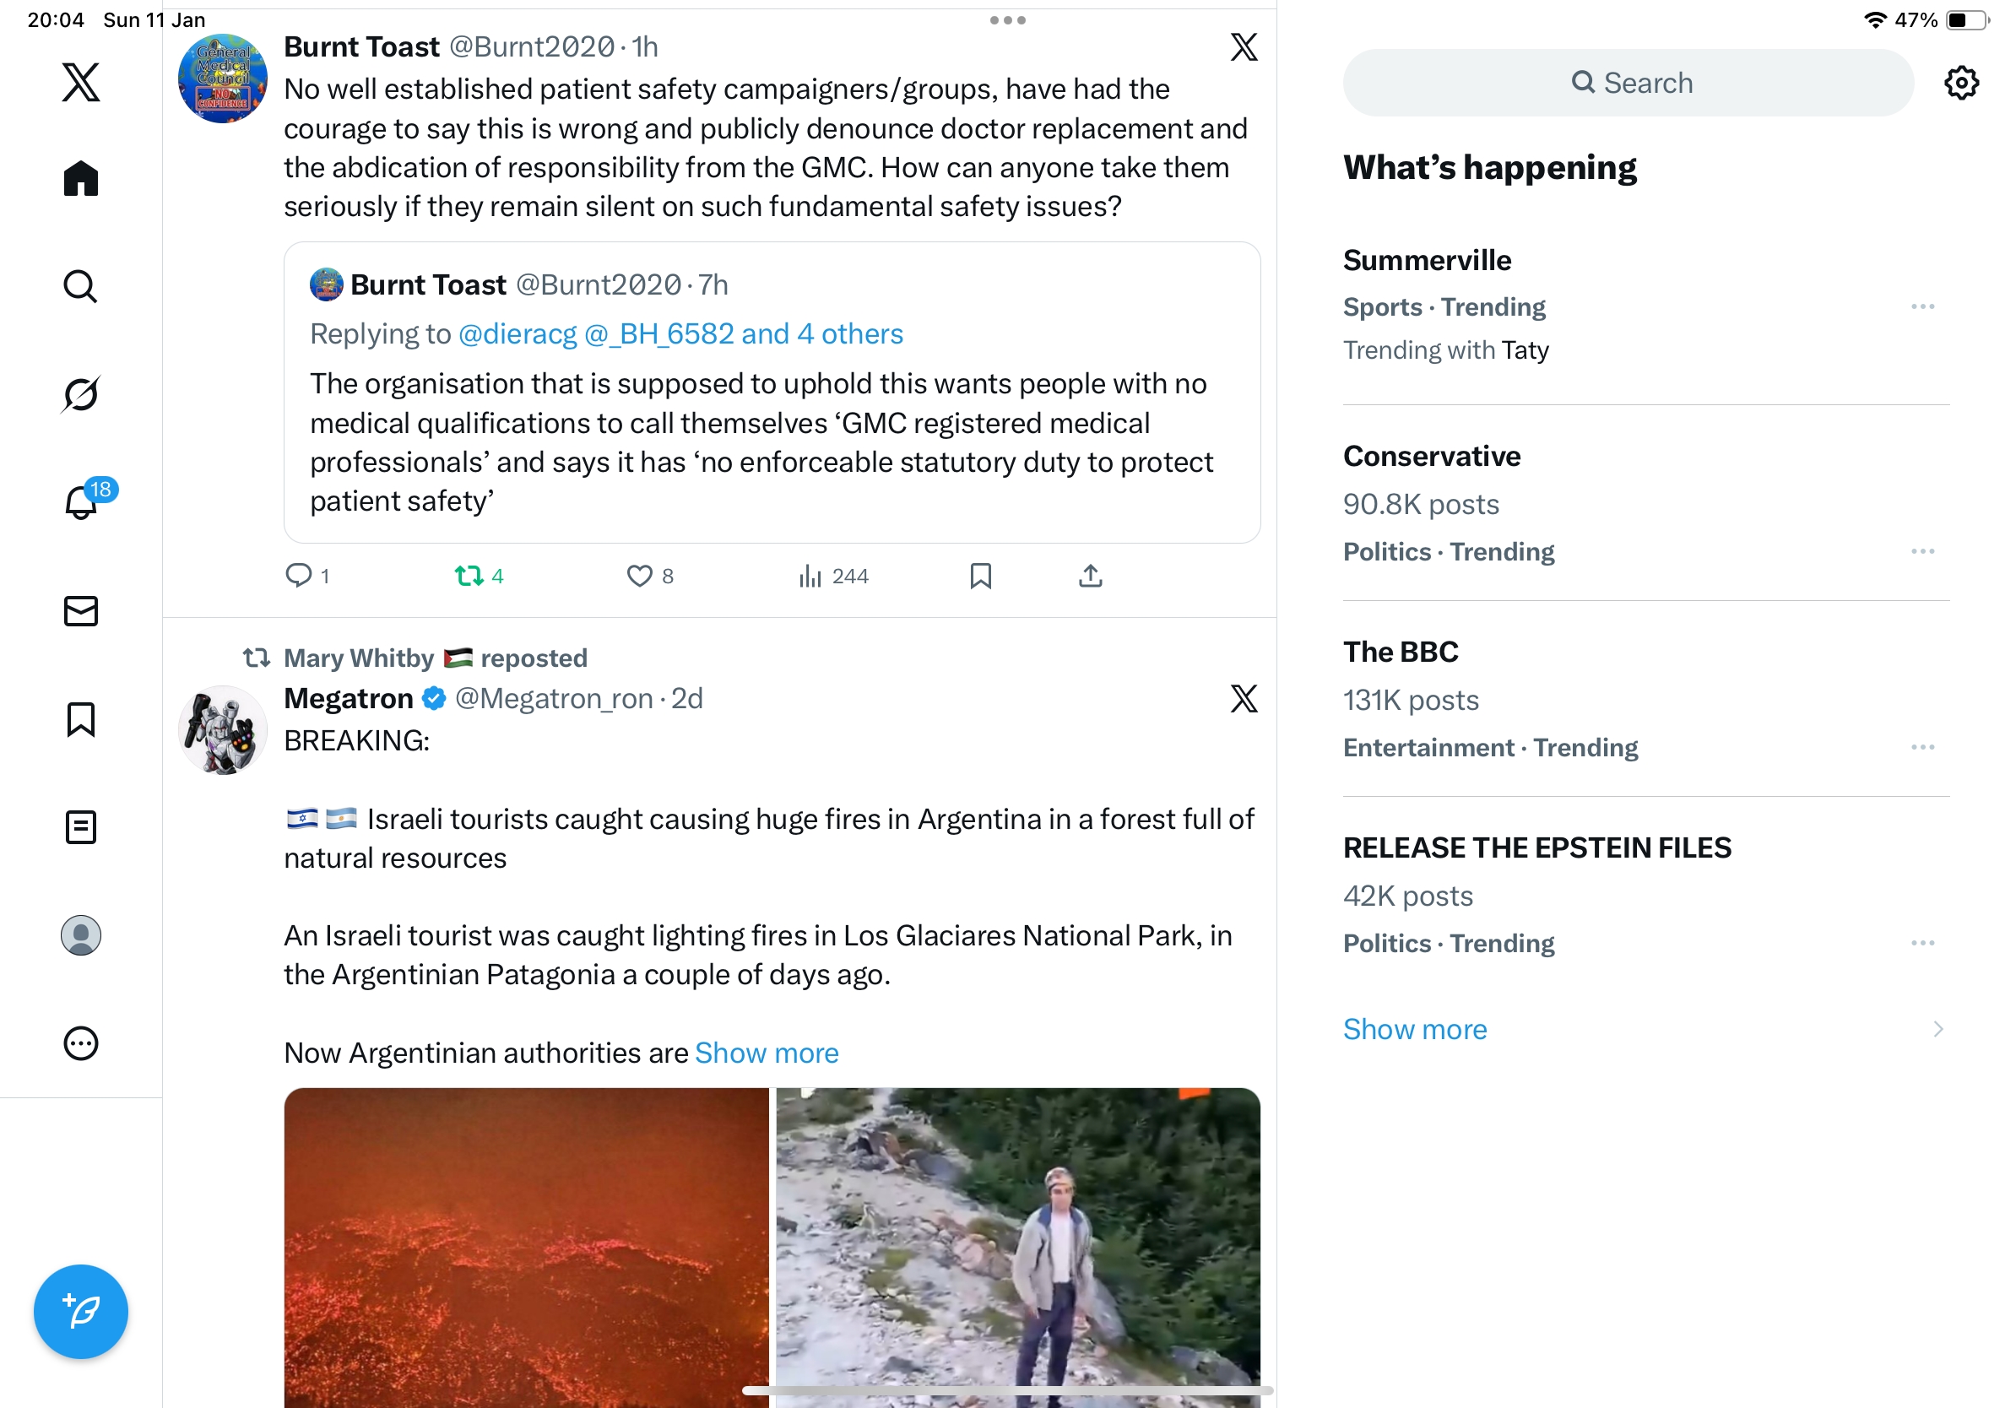
Task: Open the man on rocks thumbnail
Action: click(x=1017, y=1247)
